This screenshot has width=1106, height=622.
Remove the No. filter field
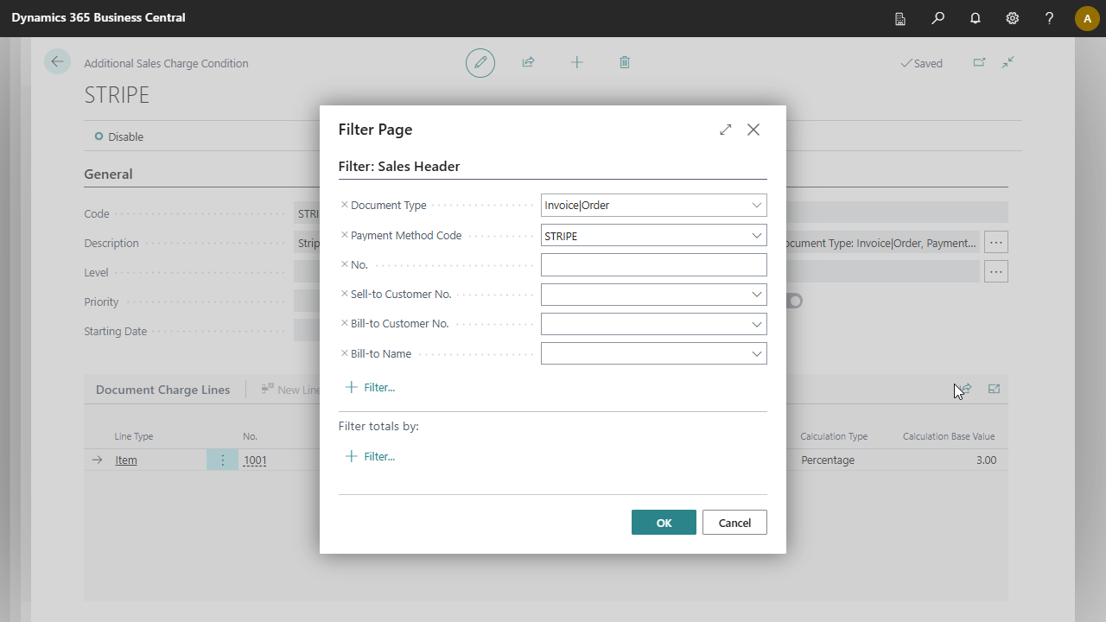click(345, 264)
